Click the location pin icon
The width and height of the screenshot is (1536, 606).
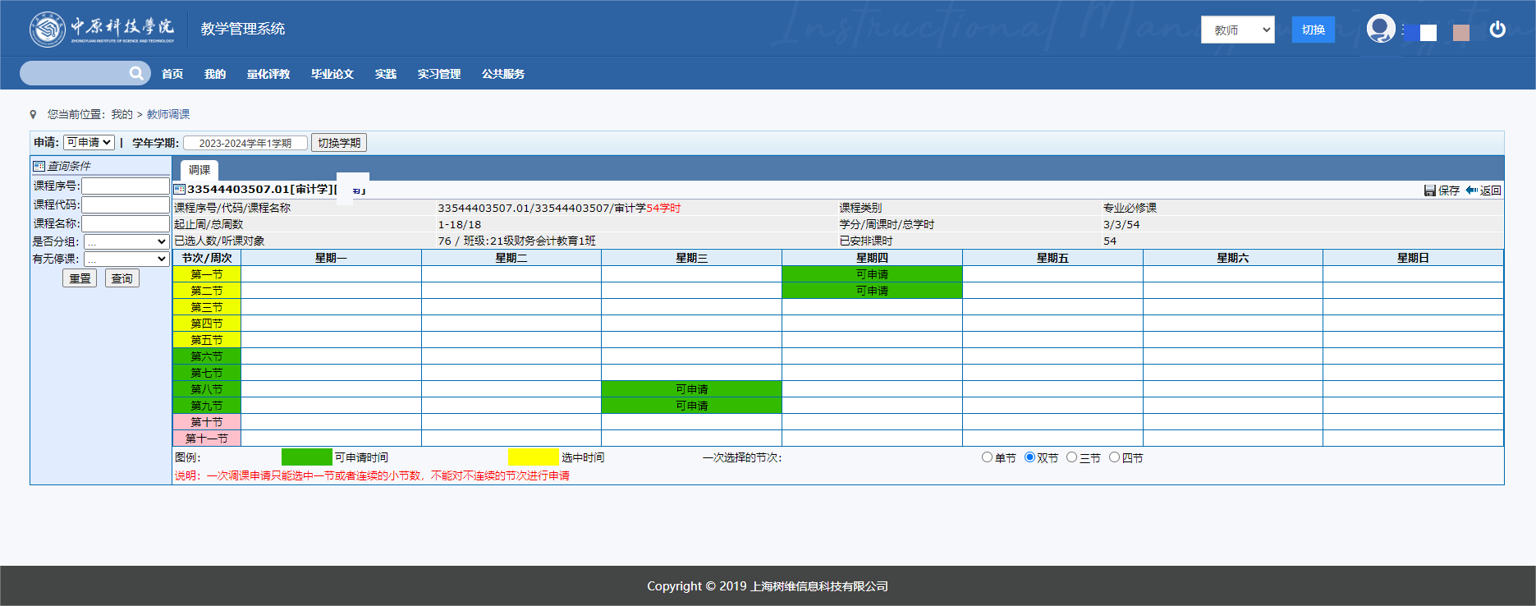[x=34, y=115]
